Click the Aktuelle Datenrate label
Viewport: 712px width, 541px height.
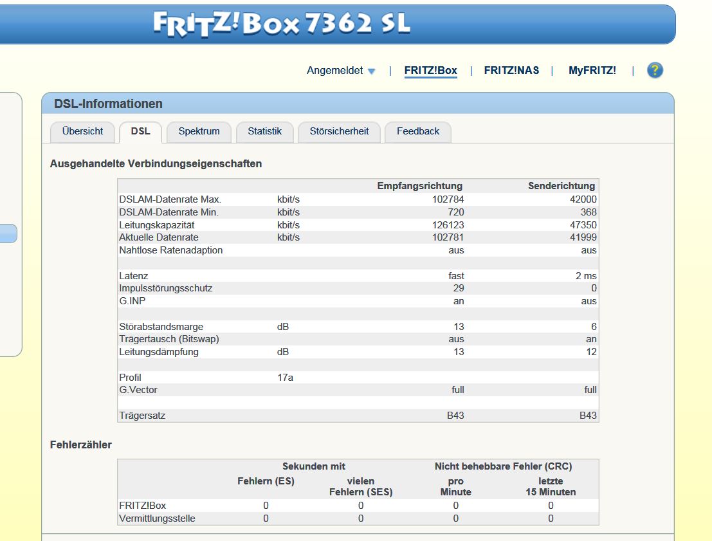[x=158, y=237]
